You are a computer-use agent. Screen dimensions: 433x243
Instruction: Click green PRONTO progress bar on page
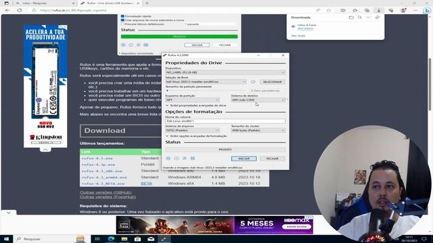pyautogui.click(x=179, y=36)
